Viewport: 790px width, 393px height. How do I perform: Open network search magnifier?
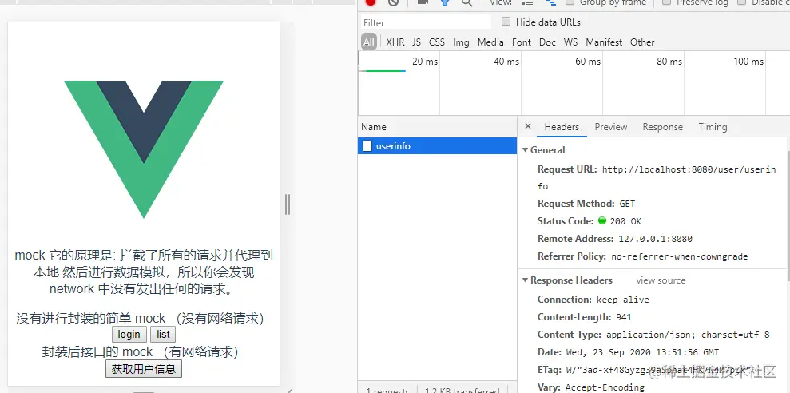pyautogui.click(x=467, y=2)
